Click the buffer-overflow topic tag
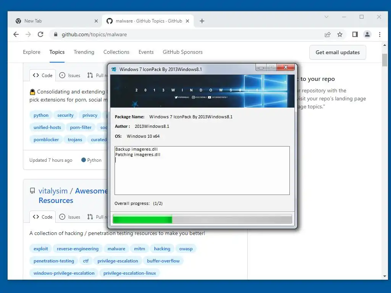 (x=163, y=261)
